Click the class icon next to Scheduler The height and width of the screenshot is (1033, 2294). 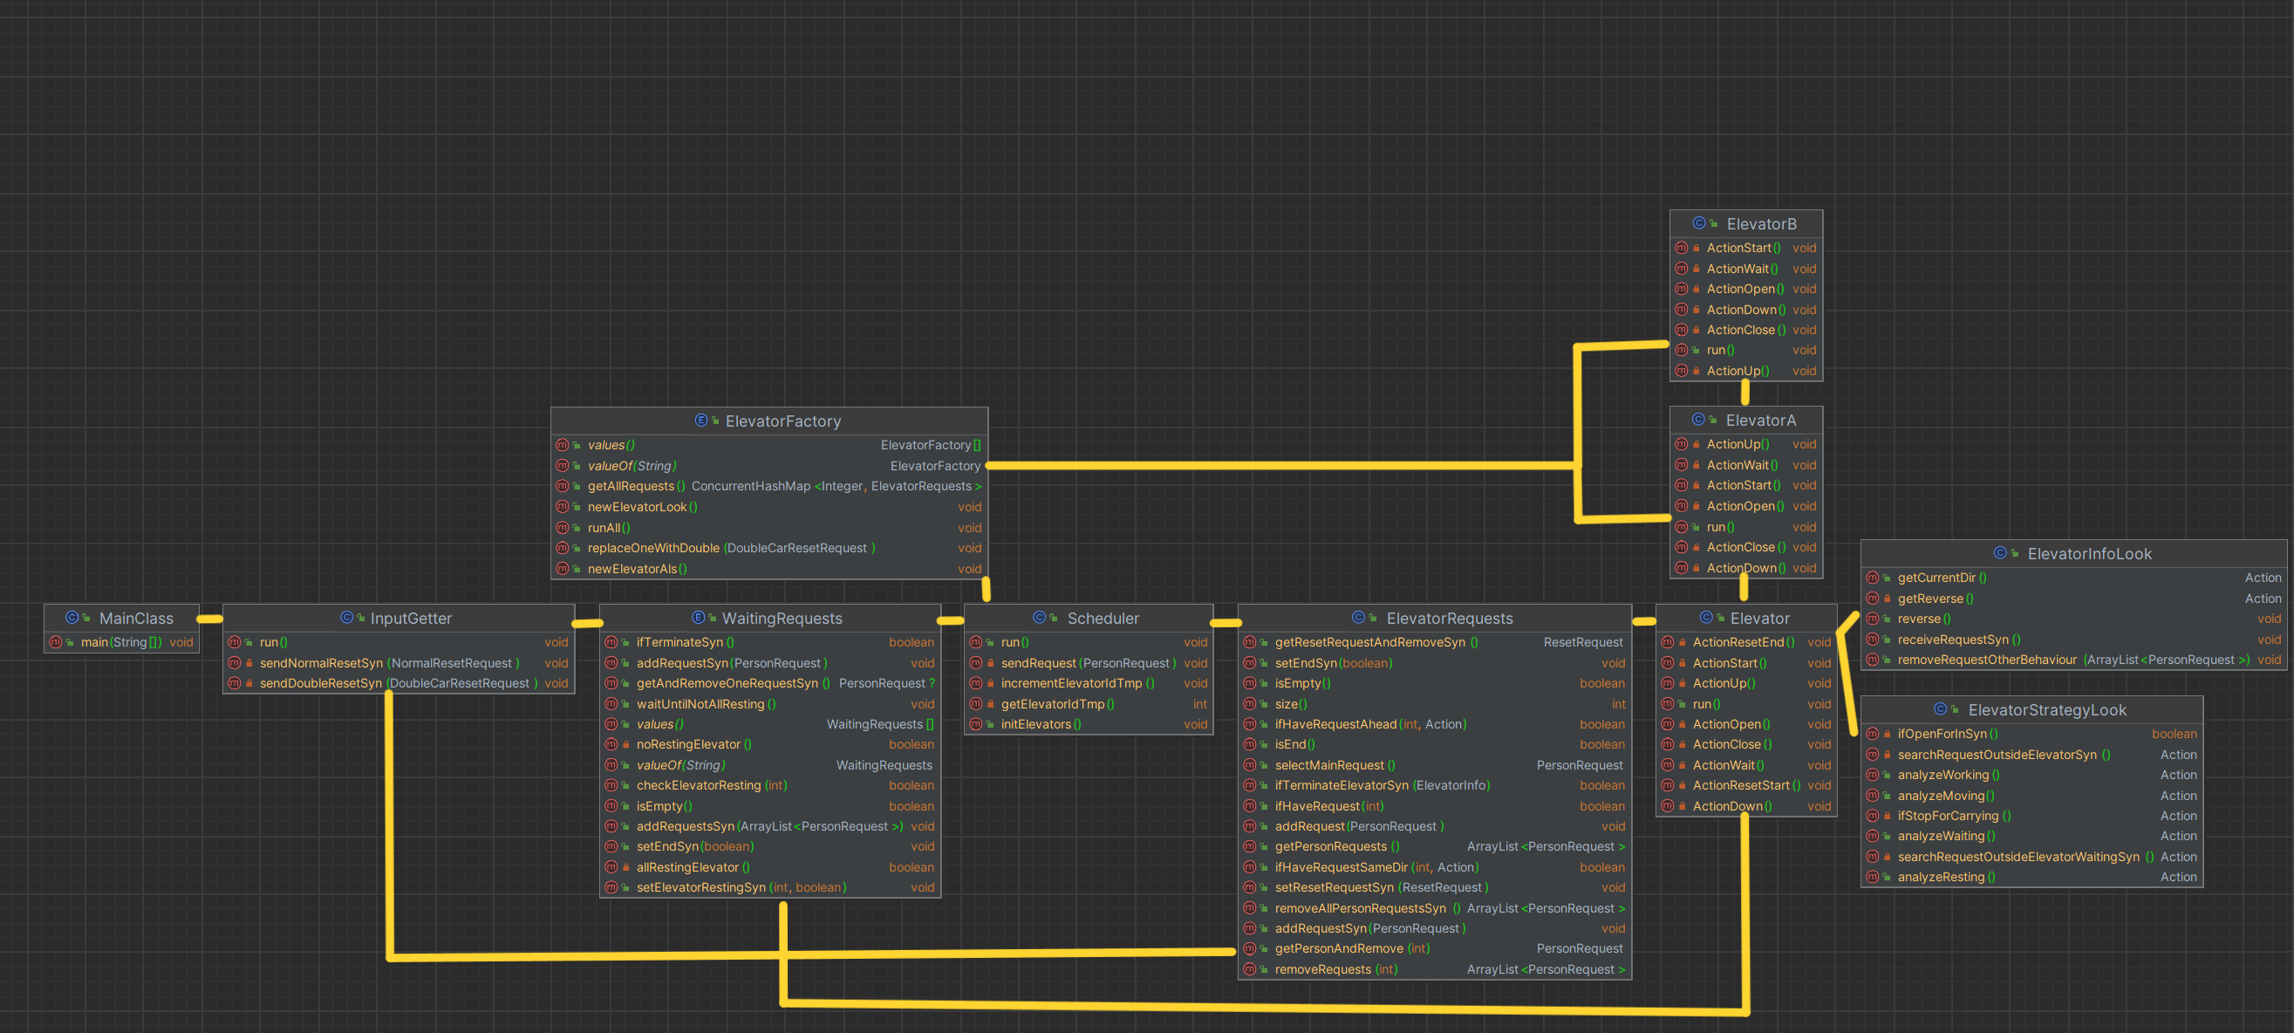(x=1038, y=617)
